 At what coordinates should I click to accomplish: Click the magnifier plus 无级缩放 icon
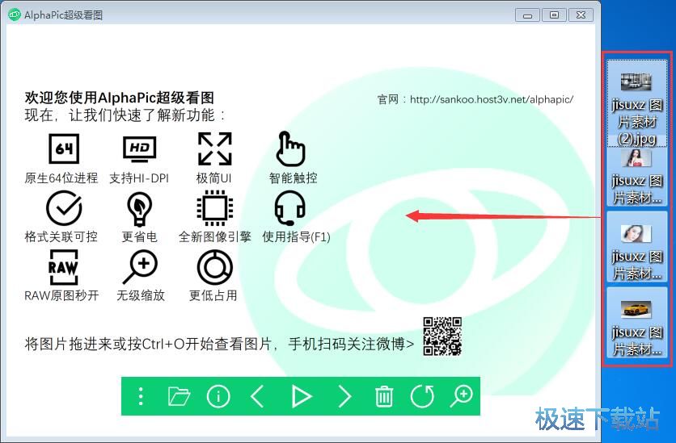[x=140, y=267]
